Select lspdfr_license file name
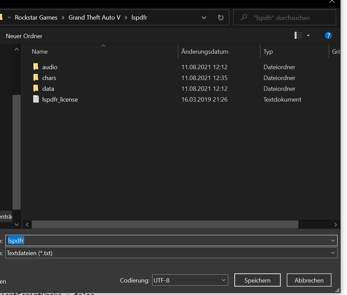Screen dimensions: 347x295 click(x=60, y=100)
